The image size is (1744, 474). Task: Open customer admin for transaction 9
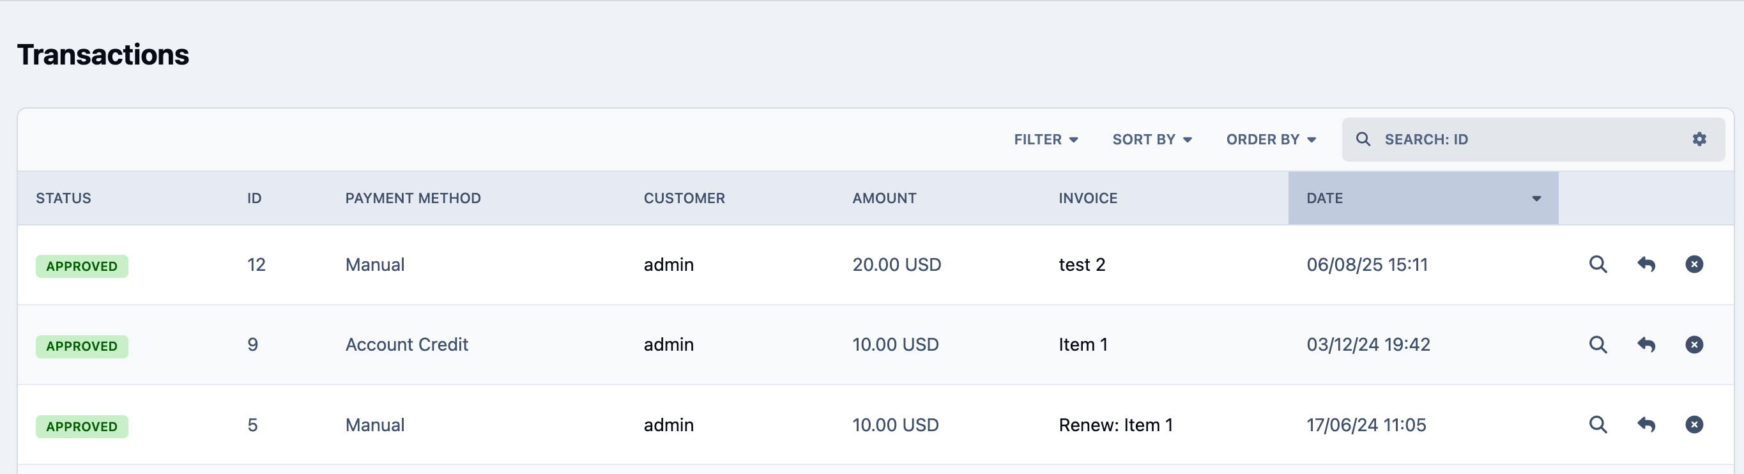pyautogui.click(x=668, y=345)
